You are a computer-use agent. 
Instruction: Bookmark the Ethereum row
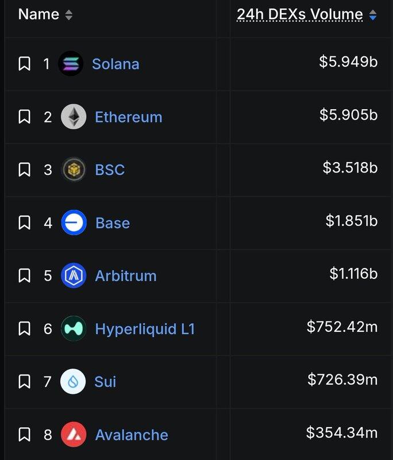point(25,117)
